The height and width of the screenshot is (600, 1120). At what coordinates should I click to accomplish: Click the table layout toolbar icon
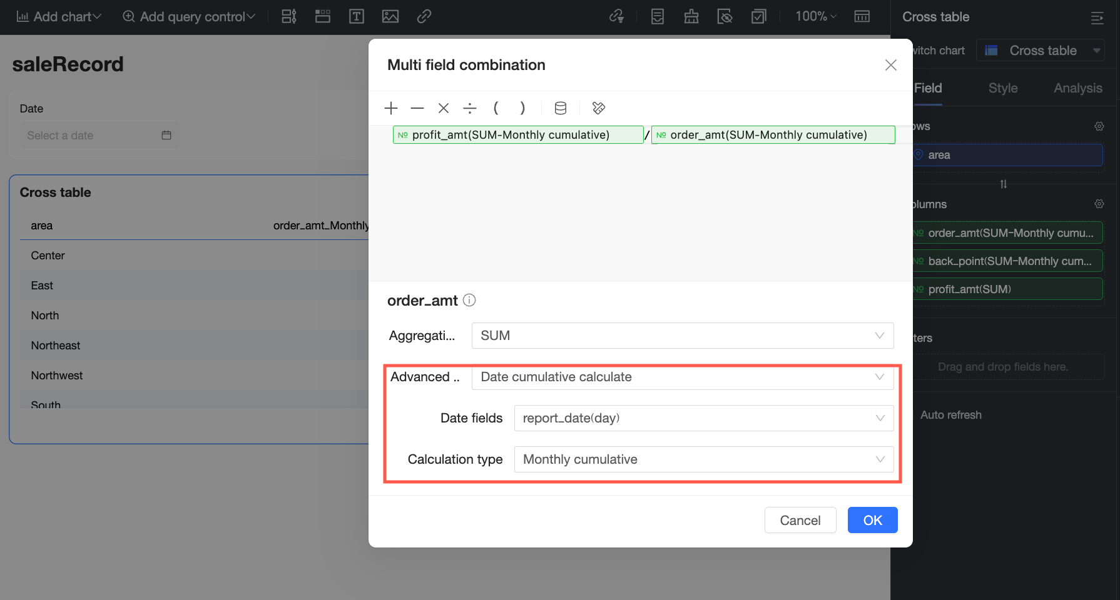click(x=862, y=17)
